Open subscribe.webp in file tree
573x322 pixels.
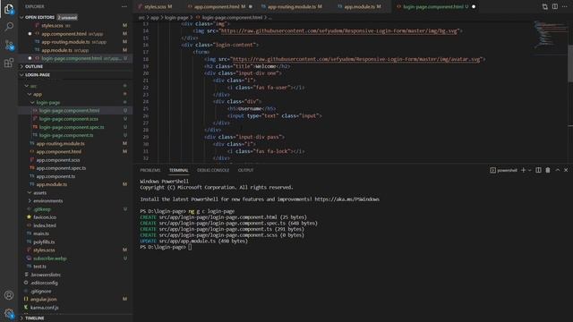[50, 258]
